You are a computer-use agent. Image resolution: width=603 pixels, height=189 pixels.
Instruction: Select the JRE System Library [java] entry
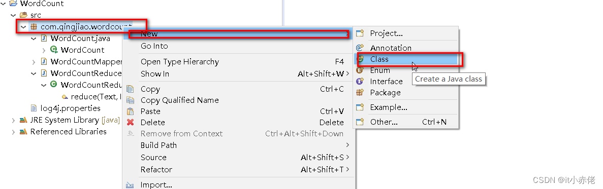[75, 121]
